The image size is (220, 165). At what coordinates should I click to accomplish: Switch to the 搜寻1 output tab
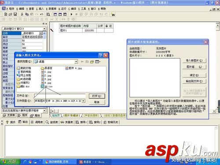coord(81,122)
